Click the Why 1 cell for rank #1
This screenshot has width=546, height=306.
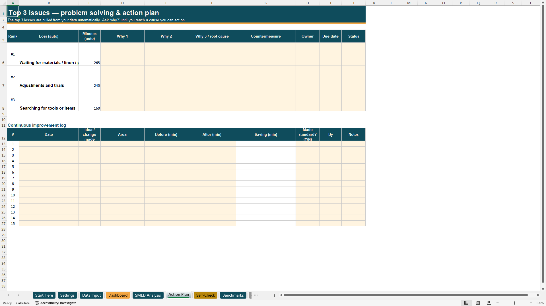click(x=122, y=54)
